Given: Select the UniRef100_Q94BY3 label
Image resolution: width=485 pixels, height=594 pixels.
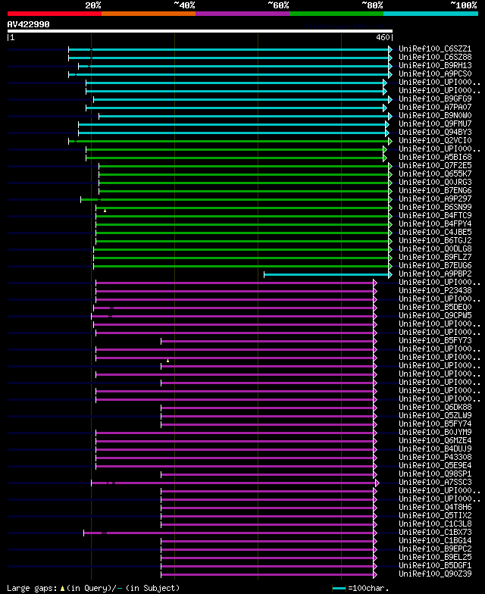Looking at the screenshot, I should pyautogui.click(x=435, y=132).
